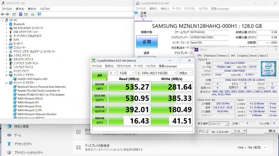Select Realtek PCIe GbE Family Controller #2

(39, 91)
